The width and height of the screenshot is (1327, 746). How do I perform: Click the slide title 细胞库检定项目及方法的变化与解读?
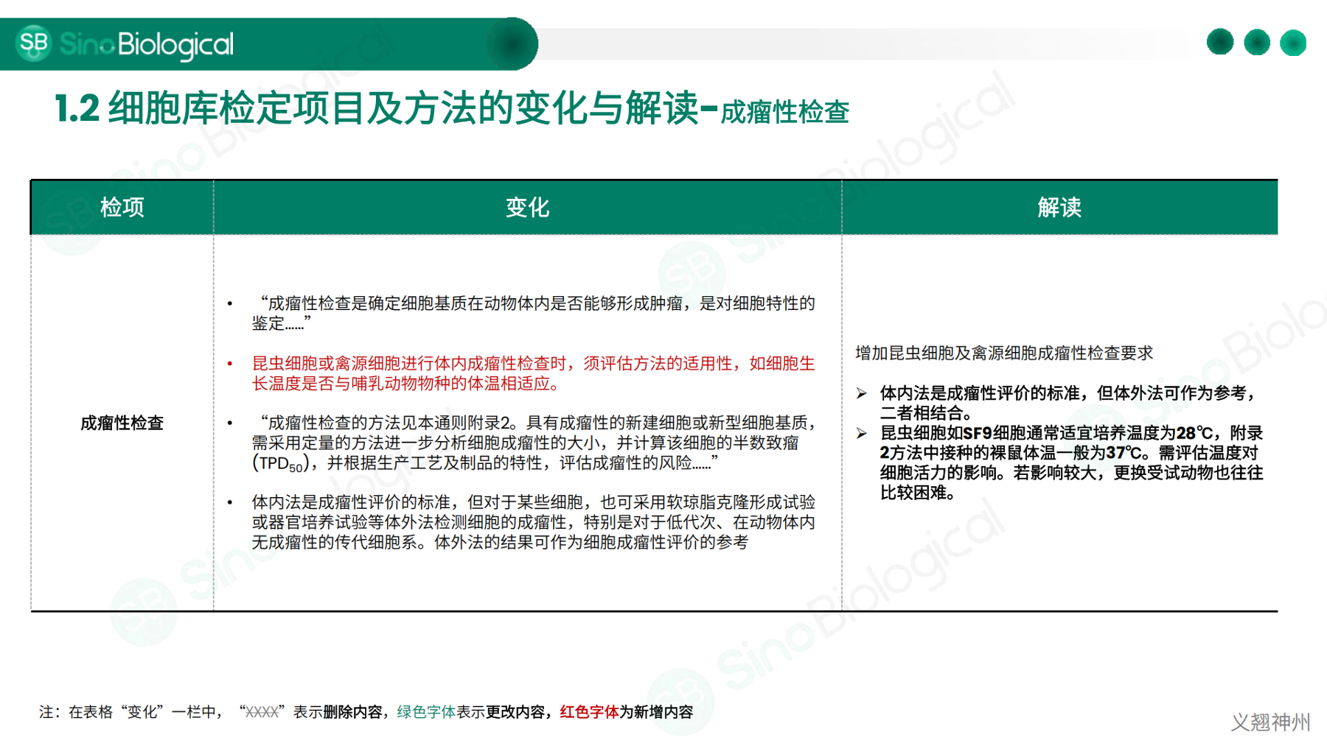pyautogui.click(x=402, y=108)
